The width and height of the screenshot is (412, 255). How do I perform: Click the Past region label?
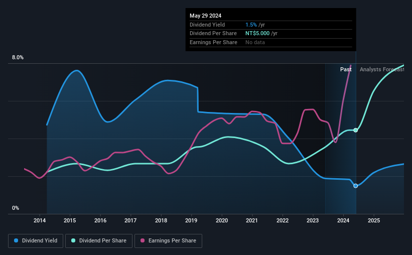click(x=346, y=69)
